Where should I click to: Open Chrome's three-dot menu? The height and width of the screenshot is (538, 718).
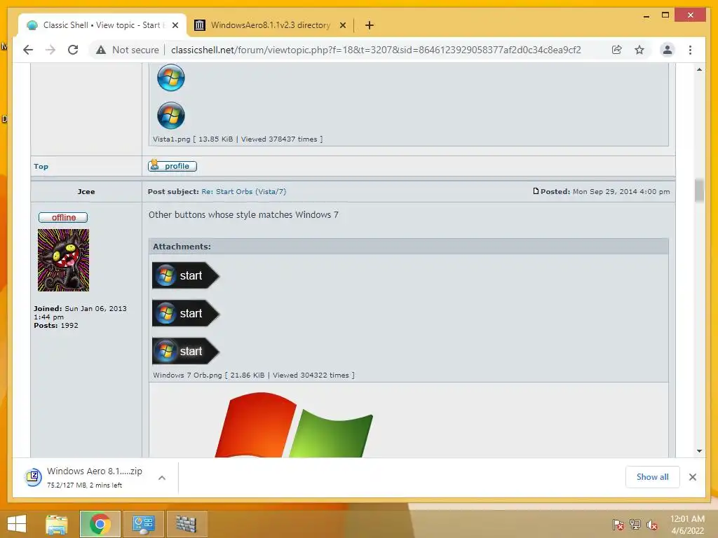click(x=690, y=50)
